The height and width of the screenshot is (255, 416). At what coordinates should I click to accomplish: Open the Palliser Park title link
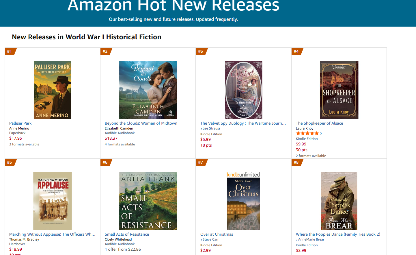(x=20, y=123)
